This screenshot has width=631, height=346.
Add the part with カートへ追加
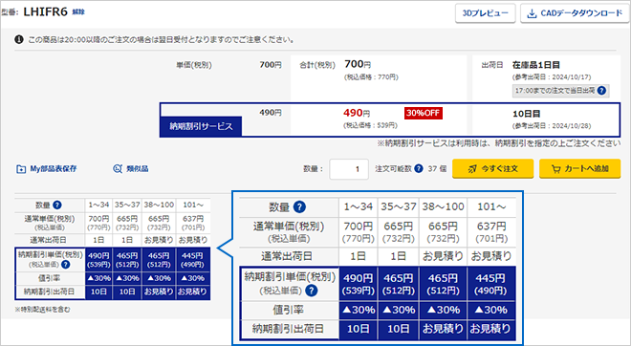(580, 168)
